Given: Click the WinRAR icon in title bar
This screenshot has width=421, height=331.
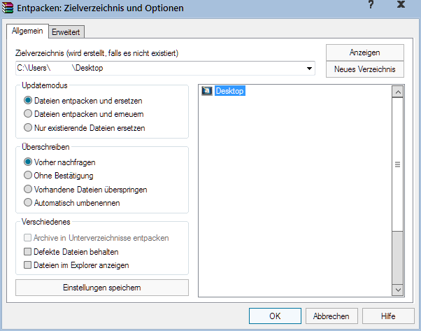Looking at the screenshot, I should 9,8.
